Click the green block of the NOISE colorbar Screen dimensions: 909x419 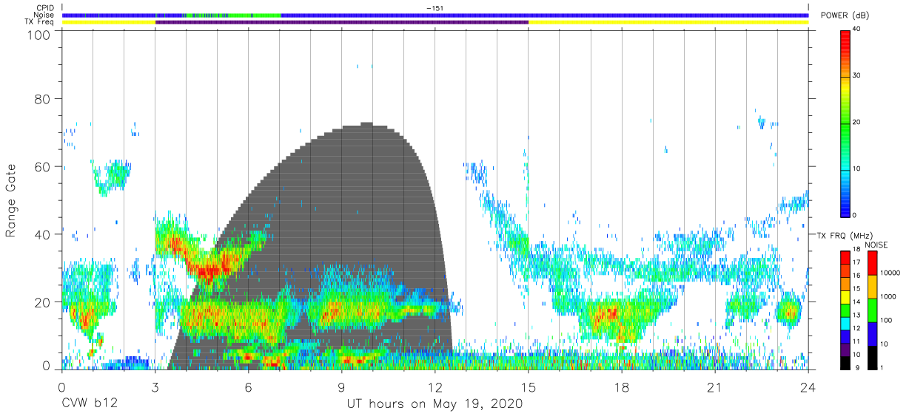click(871, 310)
